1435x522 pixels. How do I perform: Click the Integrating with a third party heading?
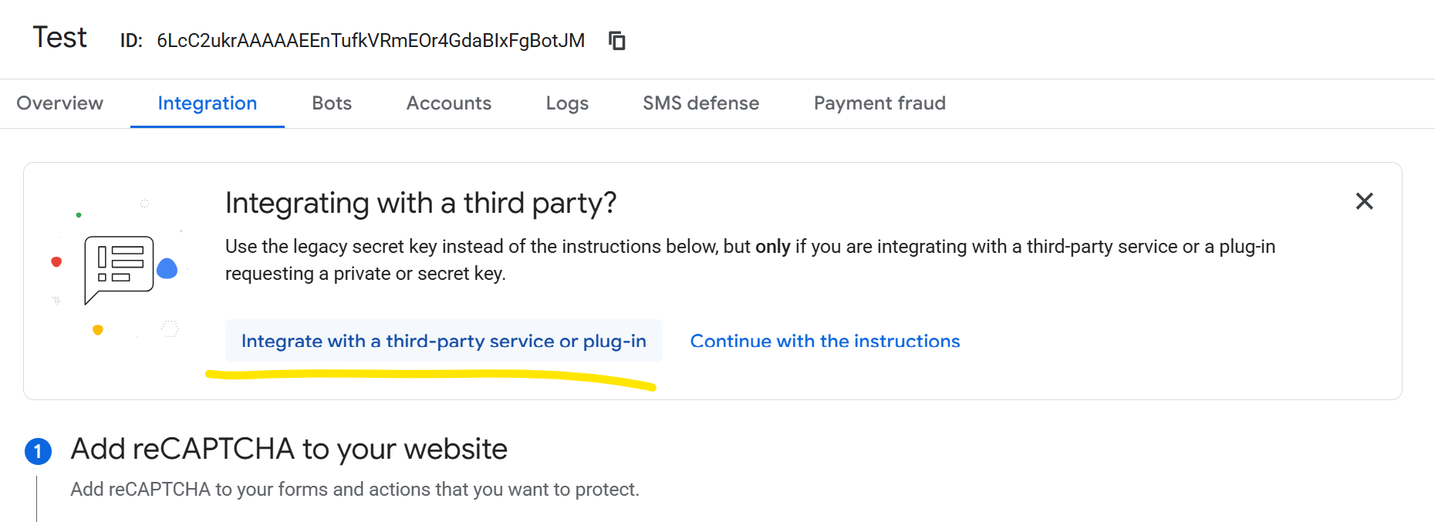pyautogui.click(x=420, y=203)
